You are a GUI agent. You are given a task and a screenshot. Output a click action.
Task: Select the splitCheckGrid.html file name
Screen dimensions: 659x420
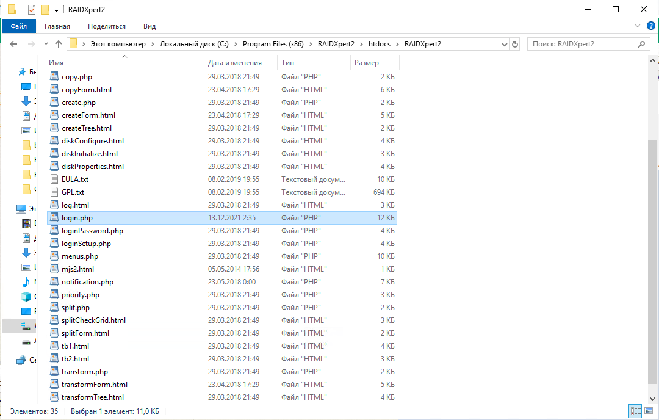click(x=94, y=320)
